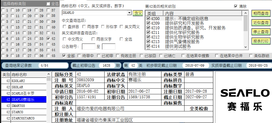Filter by 已初审 status

pyautogui.click(x=99, y=56)
